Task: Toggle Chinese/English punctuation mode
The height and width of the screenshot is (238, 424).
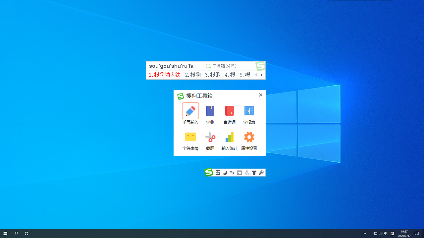Action: [x=232, y=173]
